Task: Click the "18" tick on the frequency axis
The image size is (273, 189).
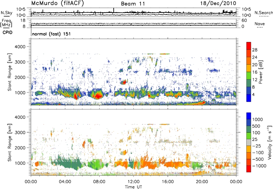Action: pyautogui.click(x=23, y=20)
